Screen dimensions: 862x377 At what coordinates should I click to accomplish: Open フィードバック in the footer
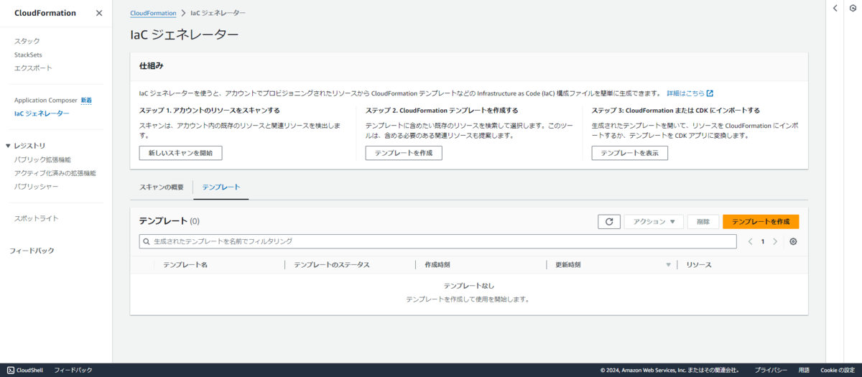73,370
